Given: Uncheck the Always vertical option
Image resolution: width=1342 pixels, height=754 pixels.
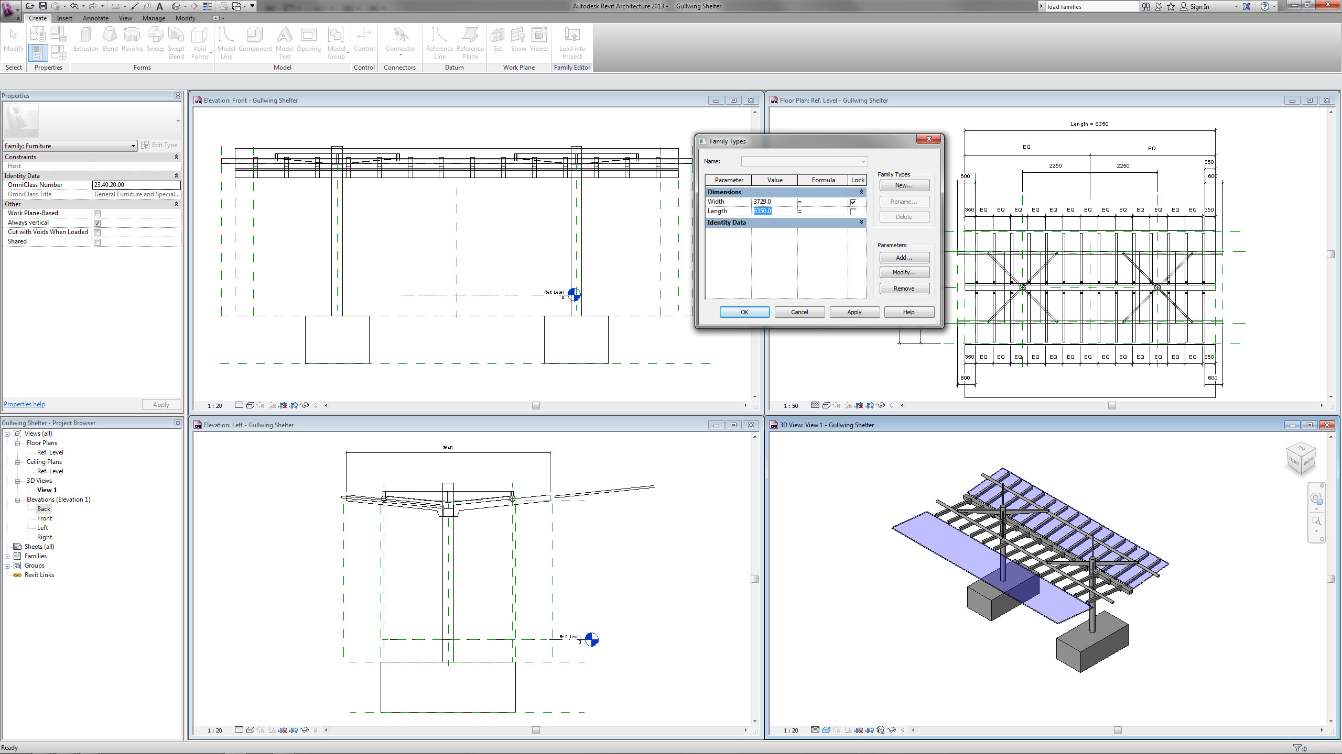Looking at the screenshot, I should click(97, 223).
